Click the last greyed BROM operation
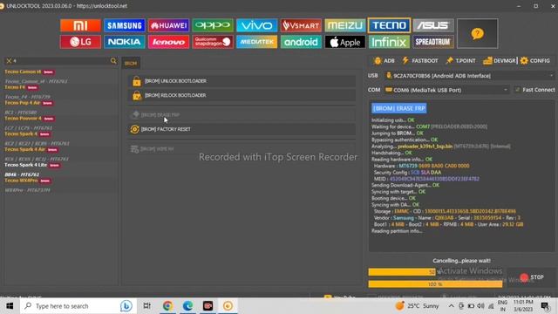The height and width of the screenshot is (314, 558). [x=242, y=149]
